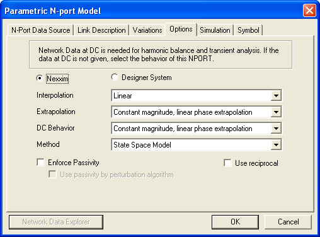This screenshot has height=237, width=320.
Task: Open the Method dropdown arrow
Action: coord(276,145)
